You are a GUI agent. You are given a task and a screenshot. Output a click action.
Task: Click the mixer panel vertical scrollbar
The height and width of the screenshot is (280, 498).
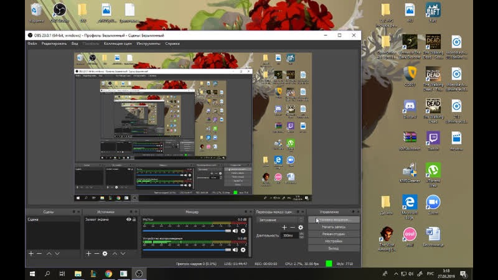(x=250, y=236)
